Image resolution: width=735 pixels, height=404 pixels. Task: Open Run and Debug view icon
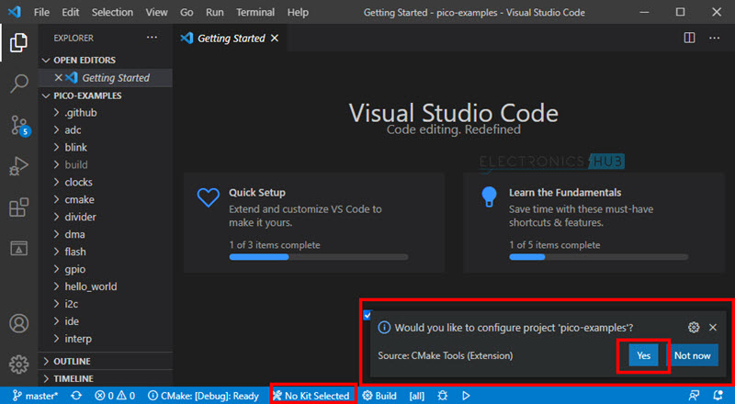coord(19,166)
